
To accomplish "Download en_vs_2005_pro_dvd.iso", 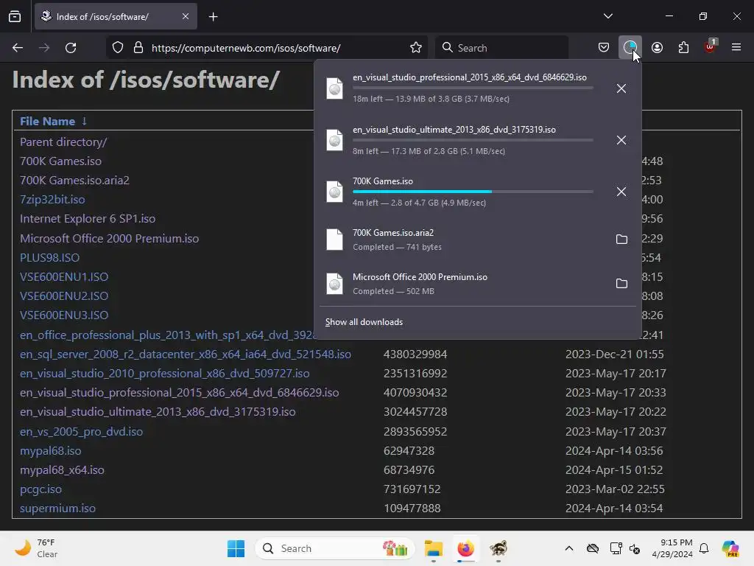I will pyautogui.click(x=81, y=432).
